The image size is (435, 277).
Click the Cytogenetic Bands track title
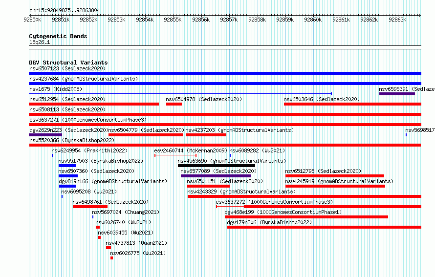coord(58,36)
